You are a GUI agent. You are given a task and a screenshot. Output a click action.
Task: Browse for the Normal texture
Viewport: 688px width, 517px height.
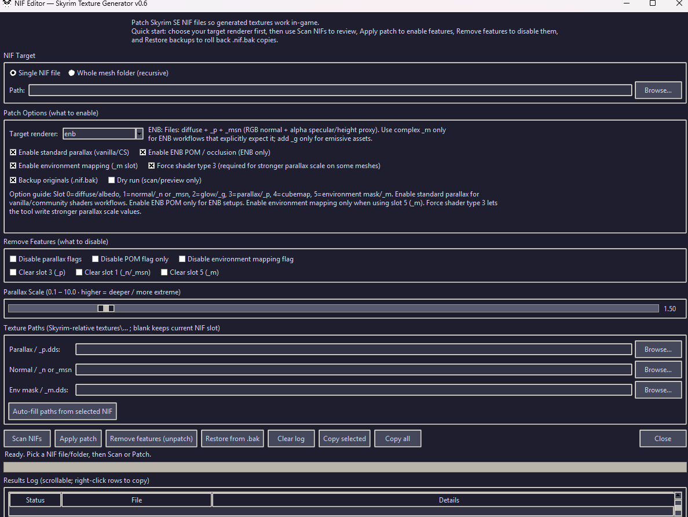pos(658,370)
